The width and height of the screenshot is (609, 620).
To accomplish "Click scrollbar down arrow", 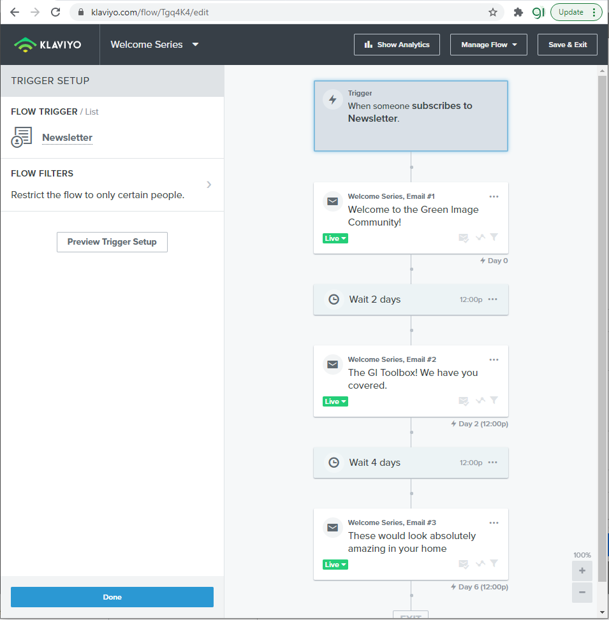I will tap(602, 612).
